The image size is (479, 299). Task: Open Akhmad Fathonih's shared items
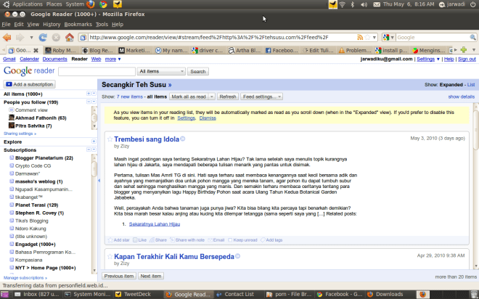41,117
